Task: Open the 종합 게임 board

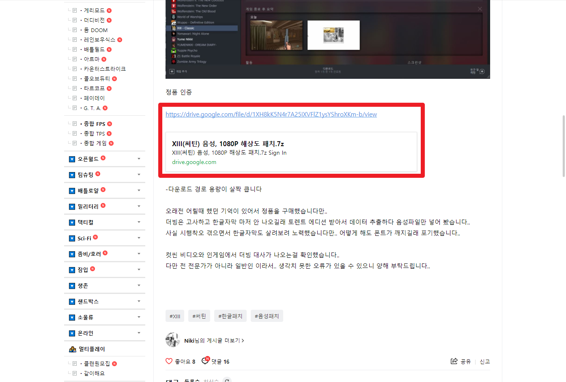Action: click(95, 143)
